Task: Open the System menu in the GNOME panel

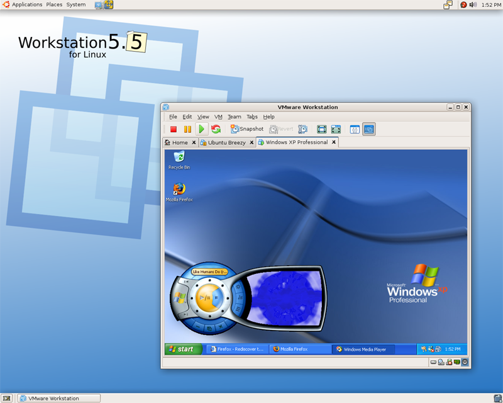Action: click(x=76, y=4)
